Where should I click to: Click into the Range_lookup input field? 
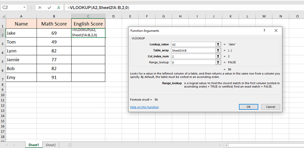point(193,62)
